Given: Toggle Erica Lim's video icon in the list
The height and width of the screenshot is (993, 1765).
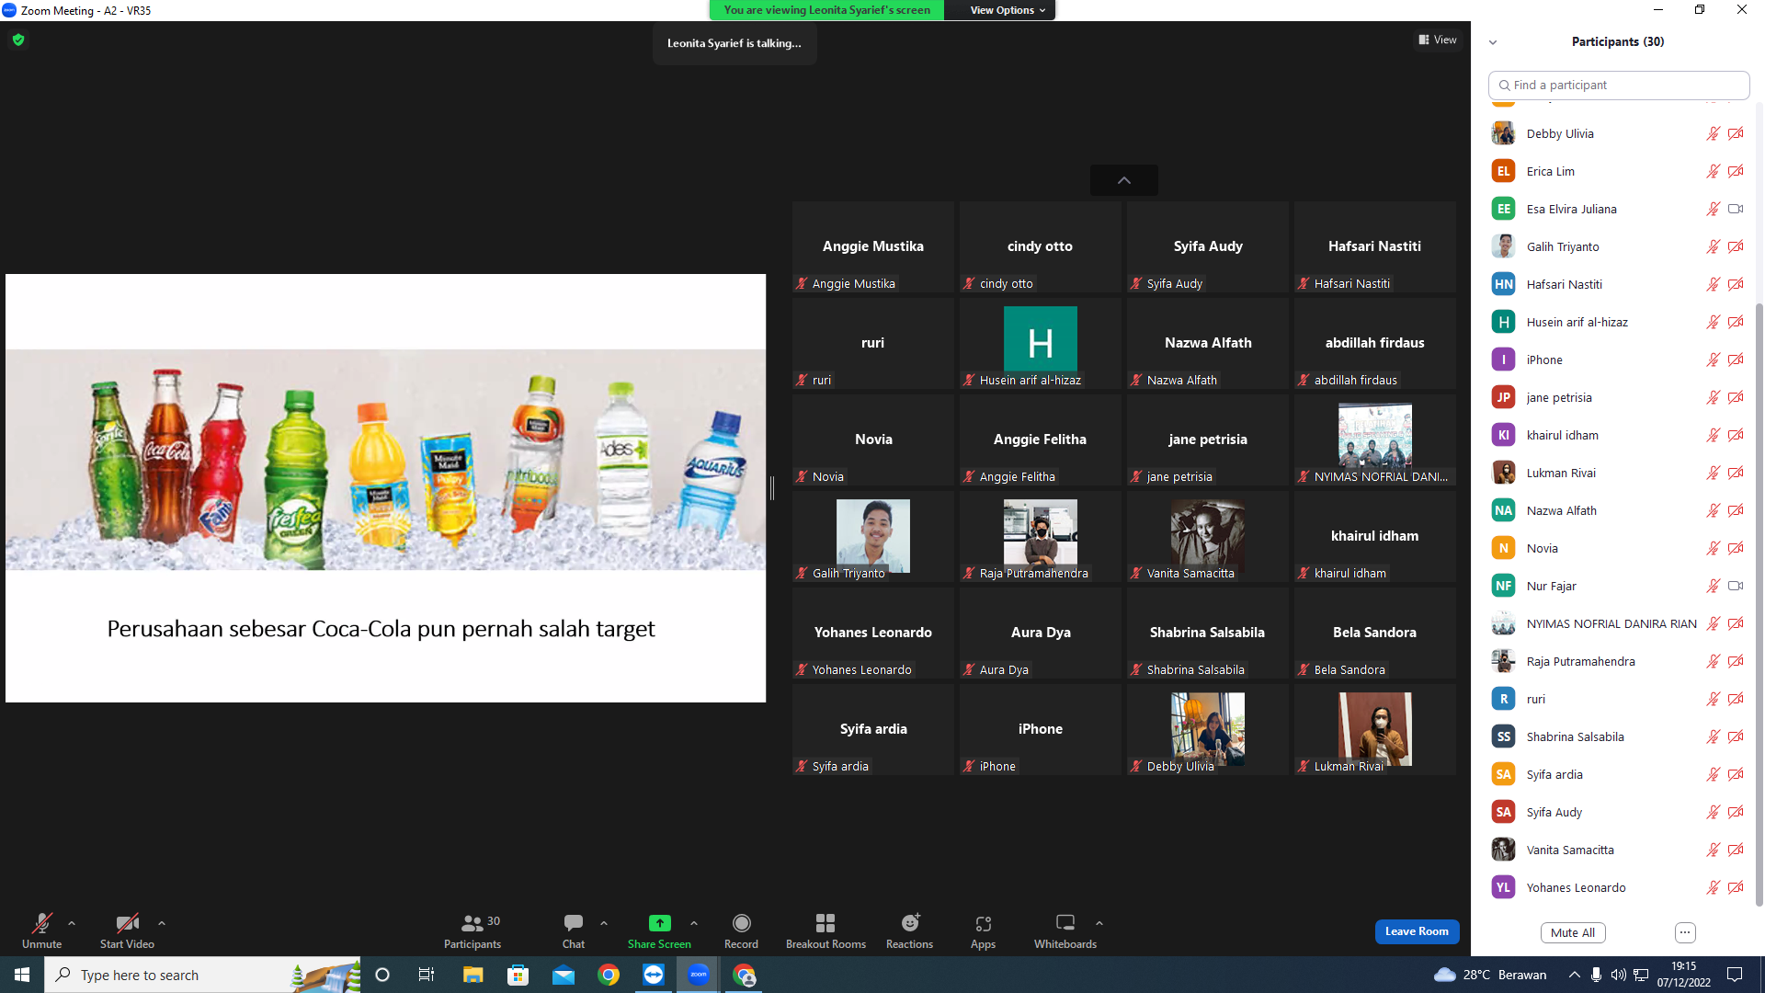Looking at the screenshot, I should (x=1736, y=171).
